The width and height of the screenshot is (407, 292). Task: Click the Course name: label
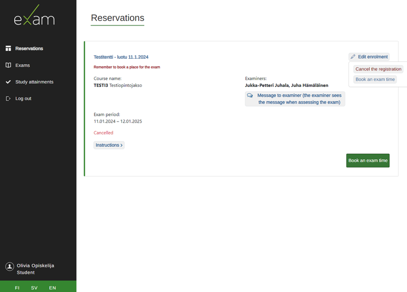point(107,78)
